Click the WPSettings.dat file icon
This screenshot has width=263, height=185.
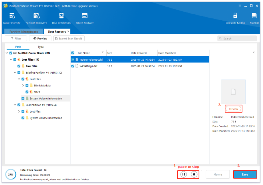77,66
